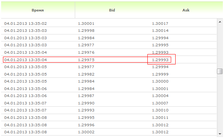The height and width of the screenshot is (140, 224).
Task: Select the row with Ask 1.30014
Action: click(x=109, y=31)
